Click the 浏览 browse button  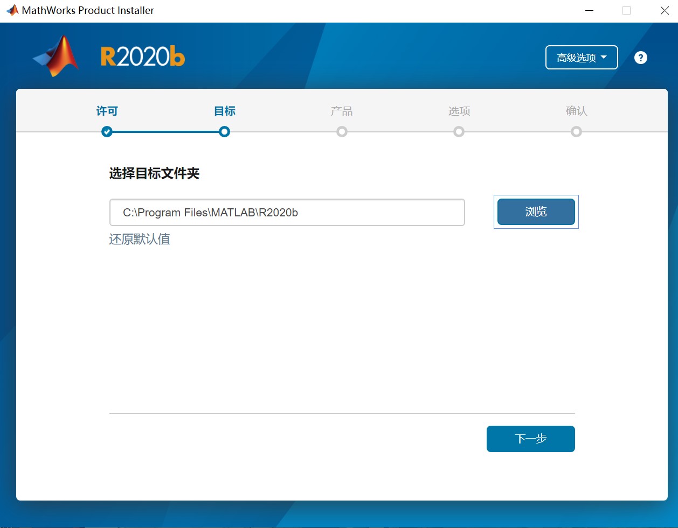536,212
